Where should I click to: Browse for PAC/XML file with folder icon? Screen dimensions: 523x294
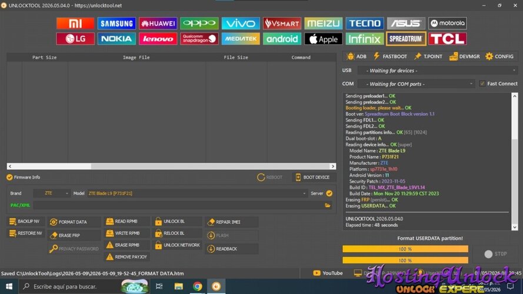click(328, 205)
